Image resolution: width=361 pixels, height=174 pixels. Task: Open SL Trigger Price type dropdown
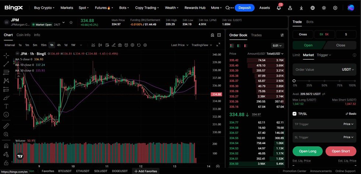[x=348, y=137]
